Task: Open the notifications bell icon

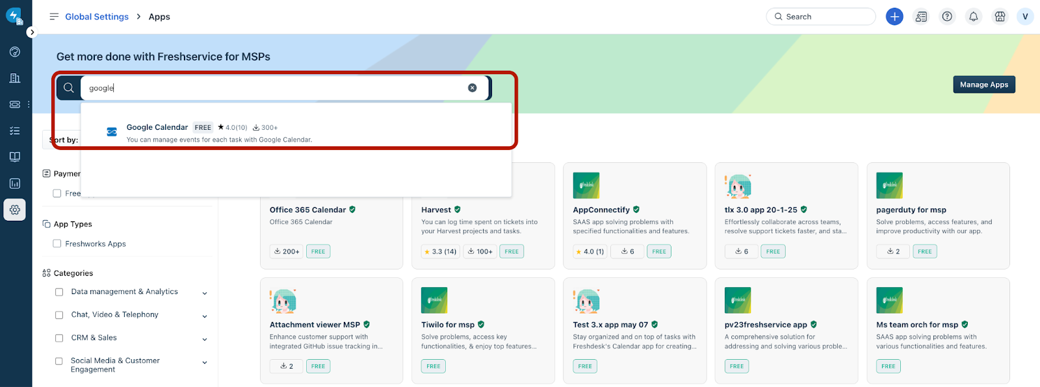Action: (x=974, y=17)
